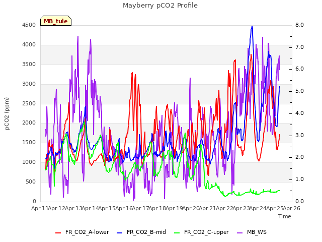Click the 3000 left axis tick label

(29, 84)
